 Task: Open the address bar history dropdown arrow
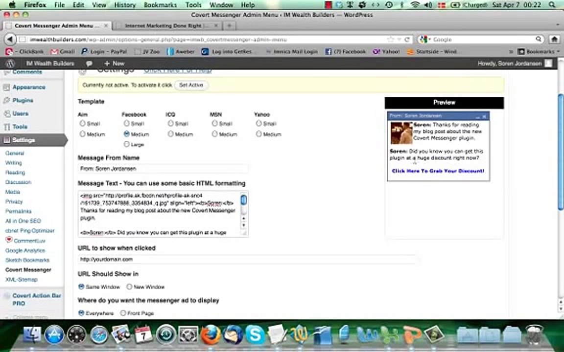click(399, 40)
